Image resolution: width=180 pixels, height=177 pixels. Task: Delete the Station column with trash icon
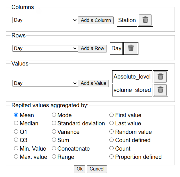coord(145,20)
